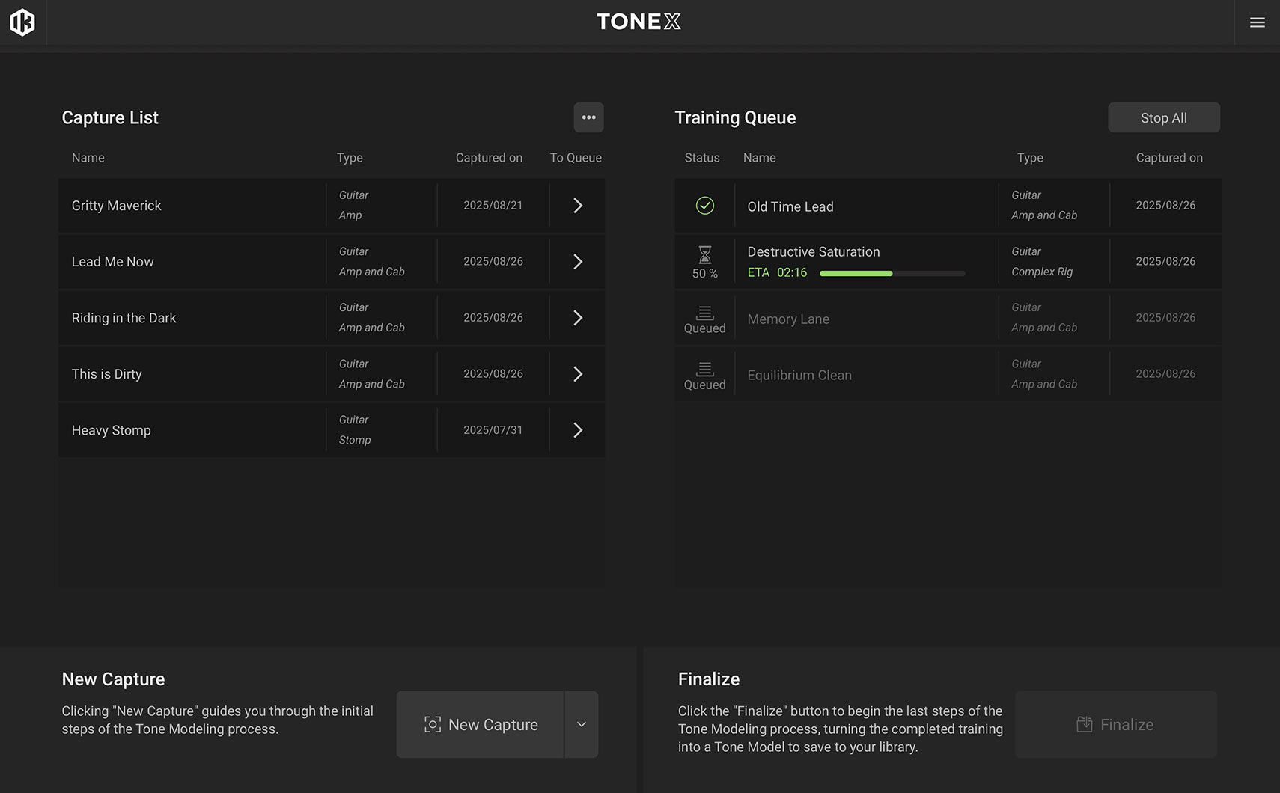Click the Queued icon beside Memory Lane
This screenshot has height=793, width=1280.
704,313
